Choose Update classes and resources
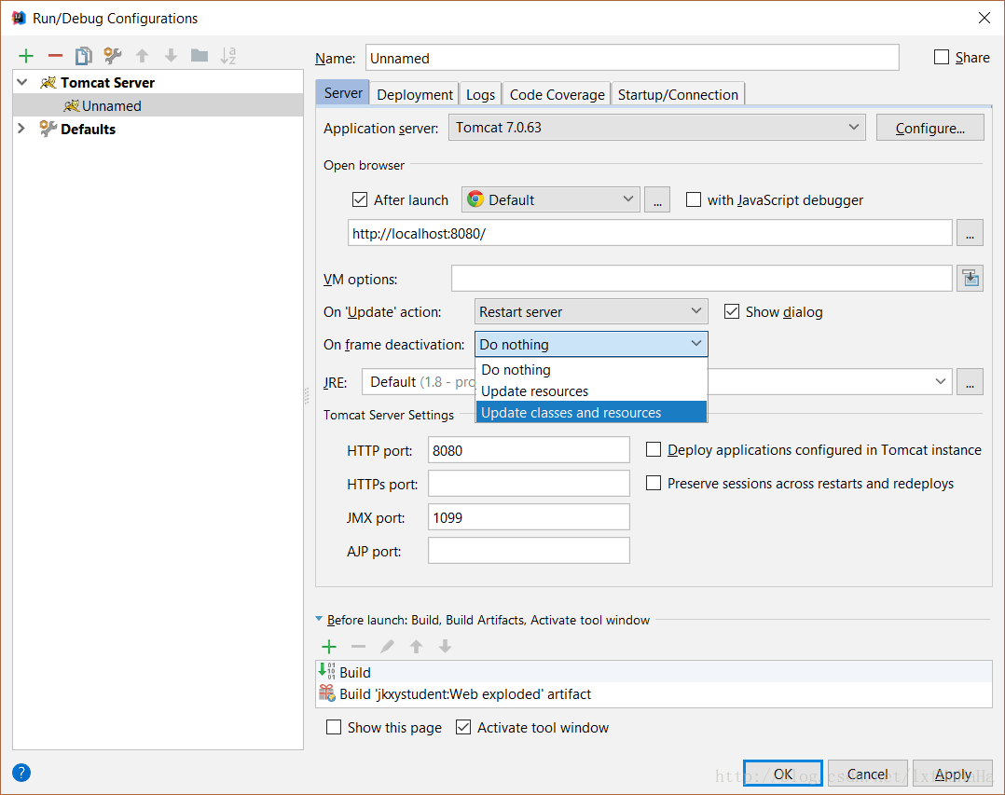 pyautogui.click(x=591, y=413)
